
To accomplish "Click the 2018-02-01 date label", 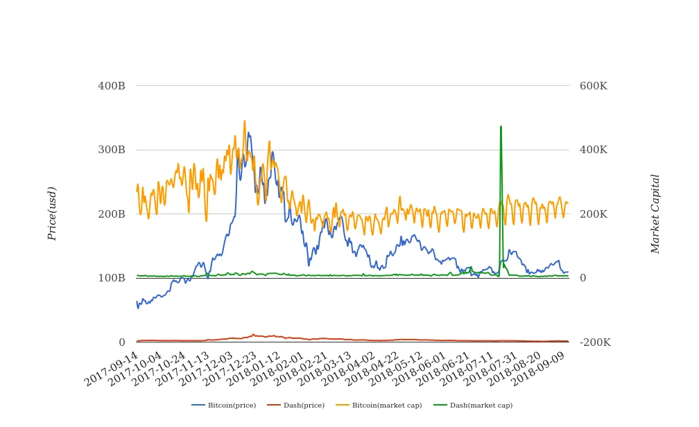I will pos(277,368).
